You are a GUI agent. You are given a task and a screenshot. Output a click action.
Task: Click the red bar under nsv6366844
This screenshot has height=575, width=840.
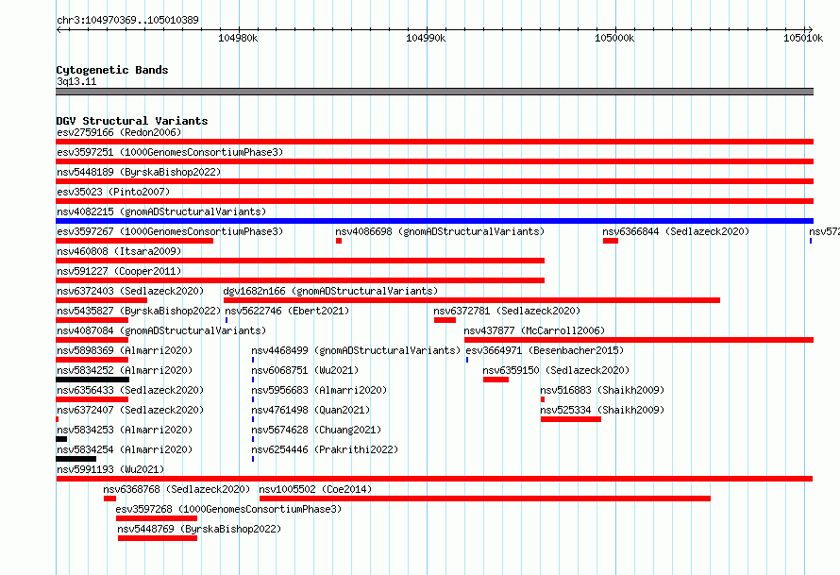pos(610,241)
